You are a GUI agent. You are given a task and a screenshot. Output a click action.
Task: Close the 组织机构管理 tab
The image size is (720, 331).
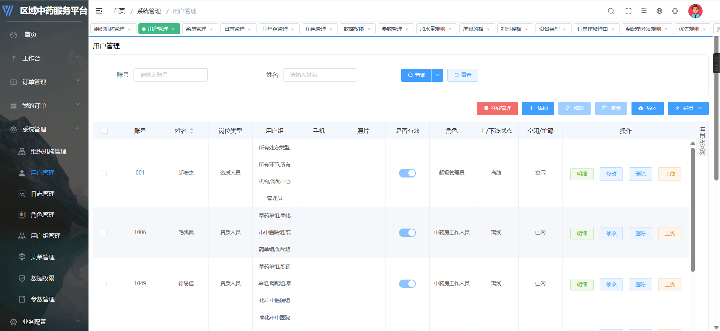(129, 29)
